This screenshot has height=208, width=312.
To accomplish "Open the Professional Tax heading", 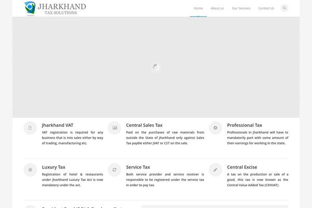I will [x=244, y=125].
